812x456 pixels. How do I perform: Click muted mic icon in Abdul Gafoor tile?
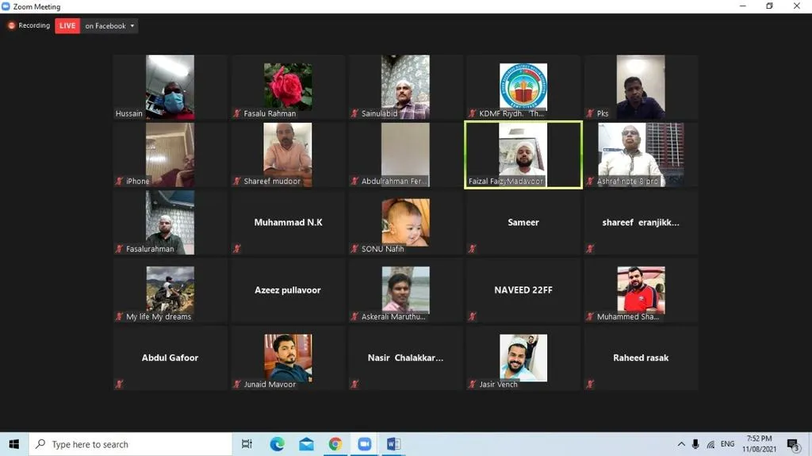coord(120,384)
